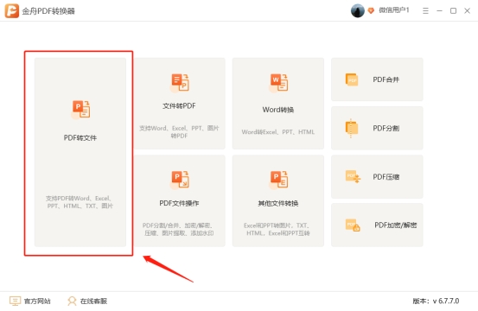
Task: Maximize the converter window
Action: 453,11
